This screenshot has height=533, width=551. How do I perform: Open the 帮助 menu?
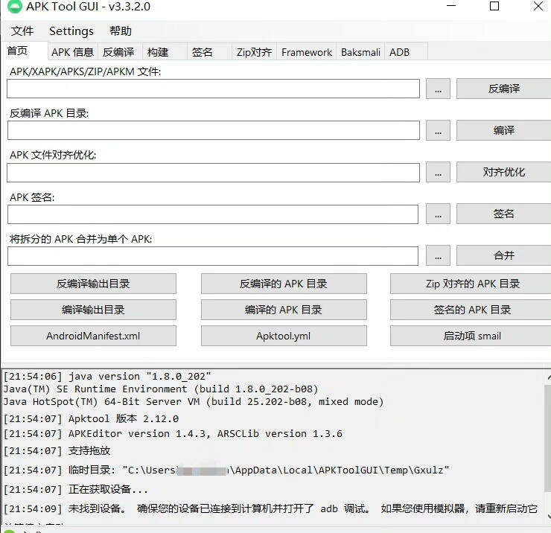[120, 31]
